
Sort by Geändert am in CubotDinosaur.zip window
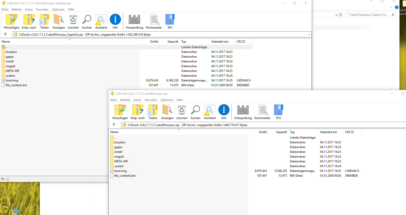coord(331,132)
